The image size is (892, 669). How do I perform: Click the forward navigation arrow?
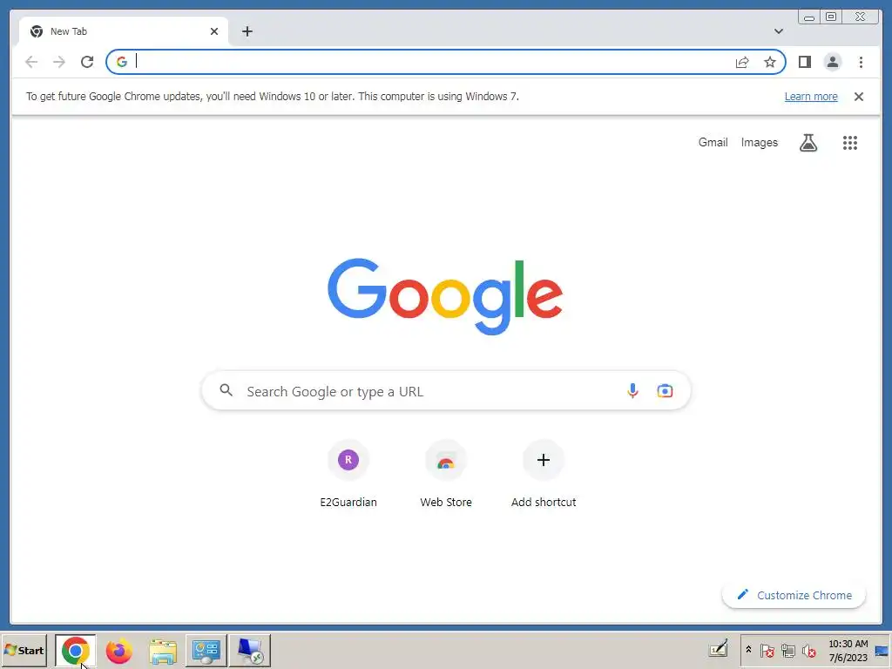point(59,62)
